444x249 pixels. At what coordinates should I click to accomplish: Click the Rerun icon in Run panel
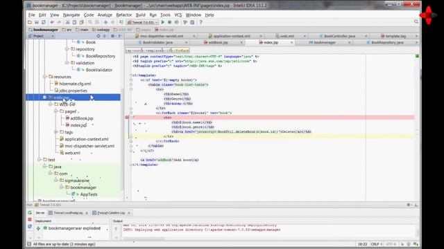tap(30, 212)
